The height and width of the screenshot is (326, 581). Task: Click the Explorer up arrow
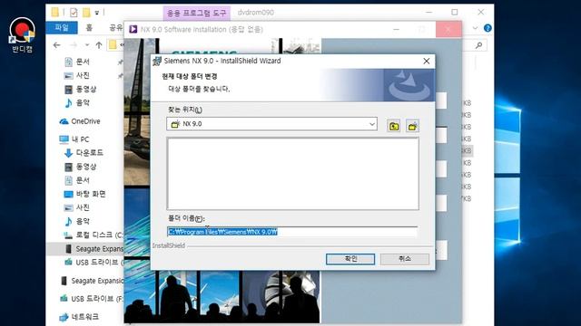(99, 45)
